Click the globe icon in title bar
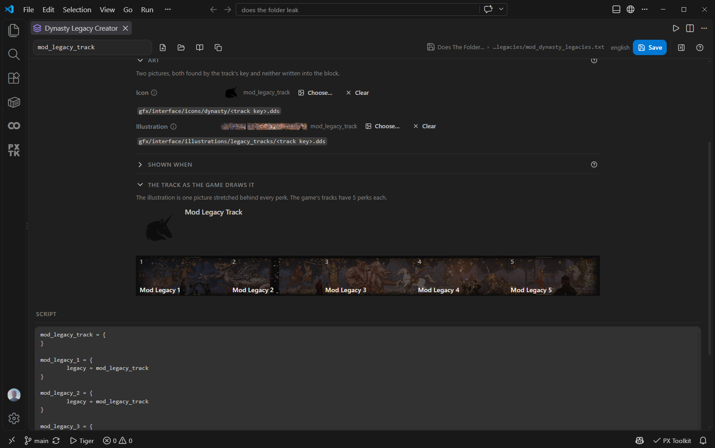The width and height of the screenshot is (715, 448). tap(631, 9)
